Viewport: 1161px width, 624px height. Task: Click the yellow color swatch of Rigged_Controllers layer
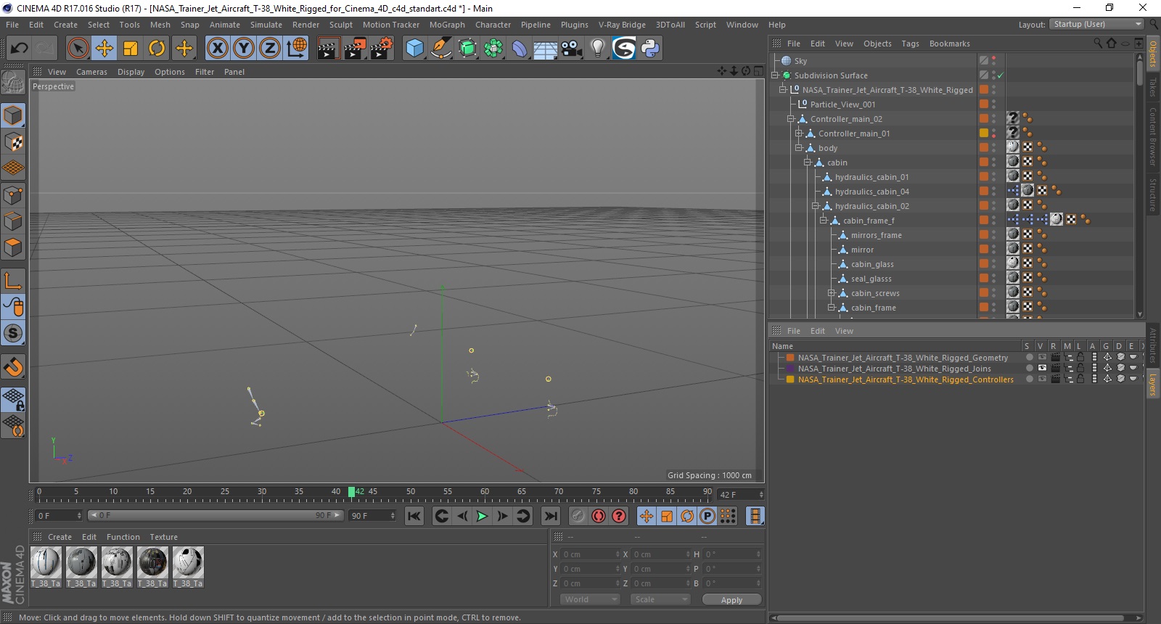790,379
